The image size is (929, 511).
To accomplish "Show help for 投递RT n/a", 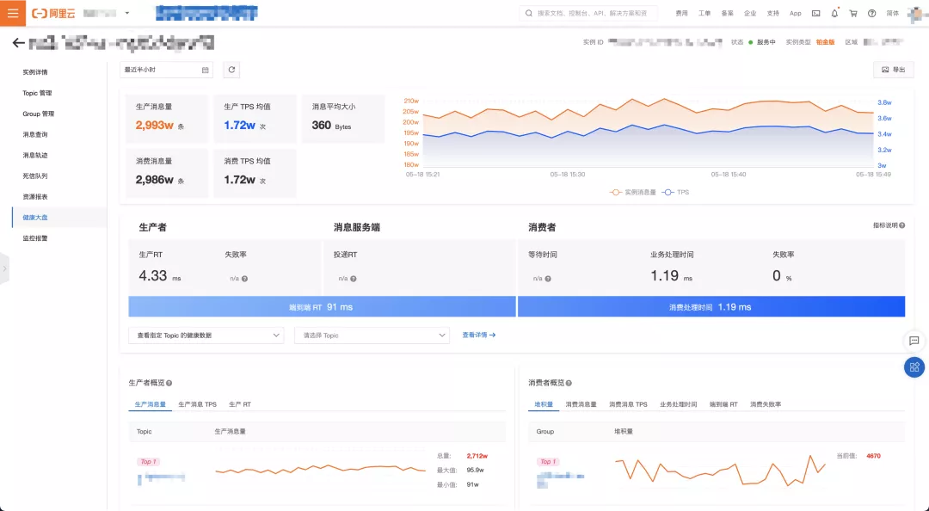I will pyautogui.click(x=354, y=279).
